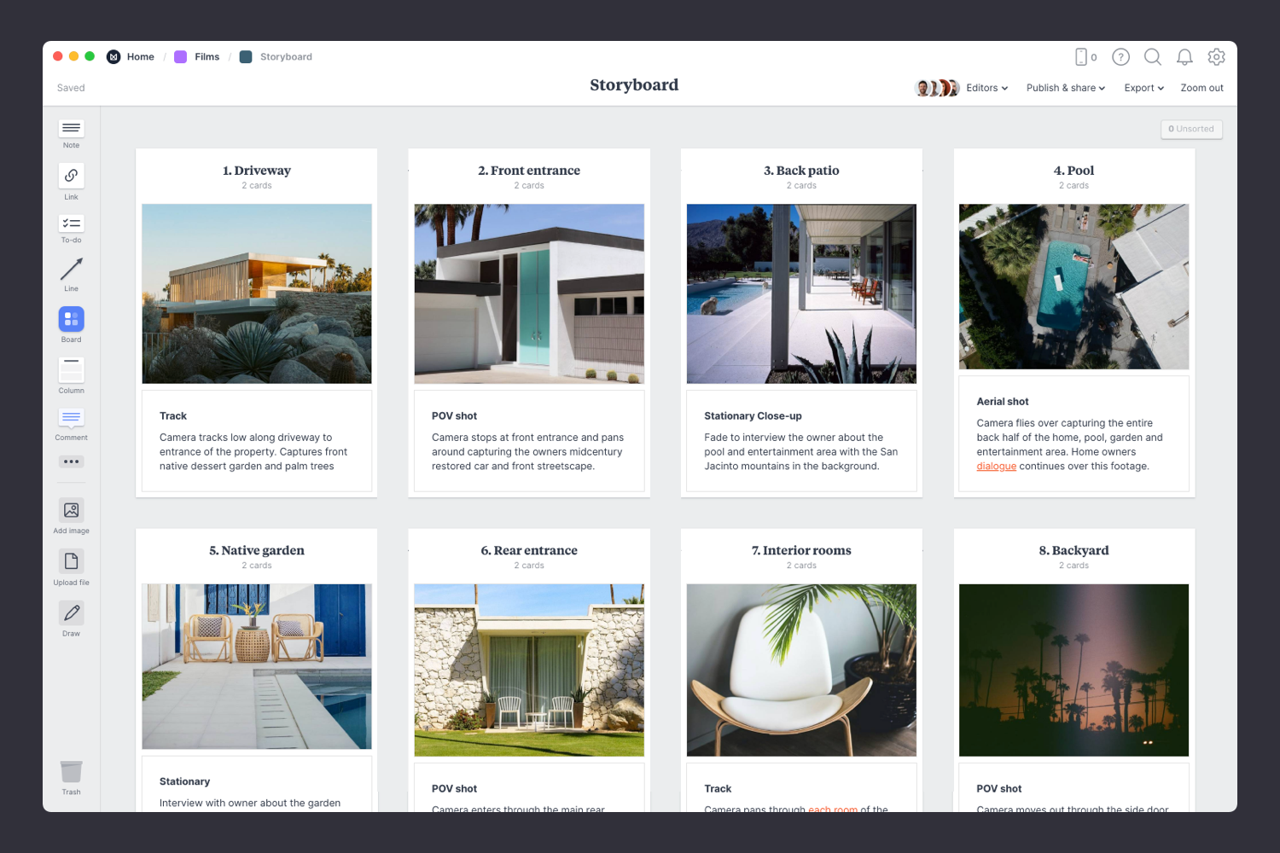Image resolution: width=1280 pixels, height=853 pixels.
Task: Click the Zoom out button
Action: (1201, 88)
